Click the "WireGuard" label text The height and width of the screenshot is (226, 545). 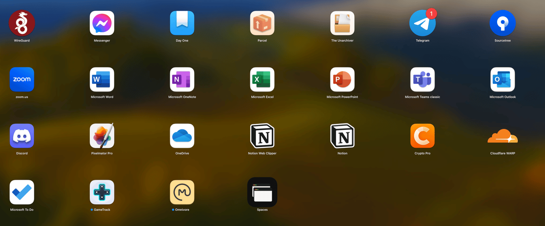[x=22, y=41]
